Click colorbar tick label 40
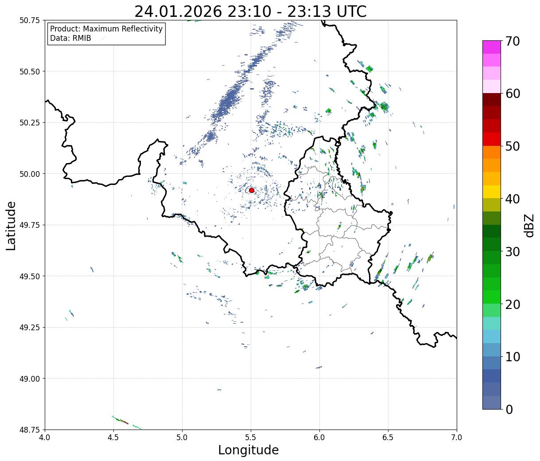 pos(513,199)
